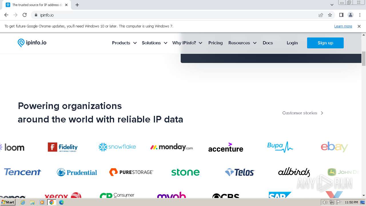Image resolution: width=366 pixels, height=206 pixels.
Task: Dismiss the Chrome update notification
Action: click(x=359, y=26)
